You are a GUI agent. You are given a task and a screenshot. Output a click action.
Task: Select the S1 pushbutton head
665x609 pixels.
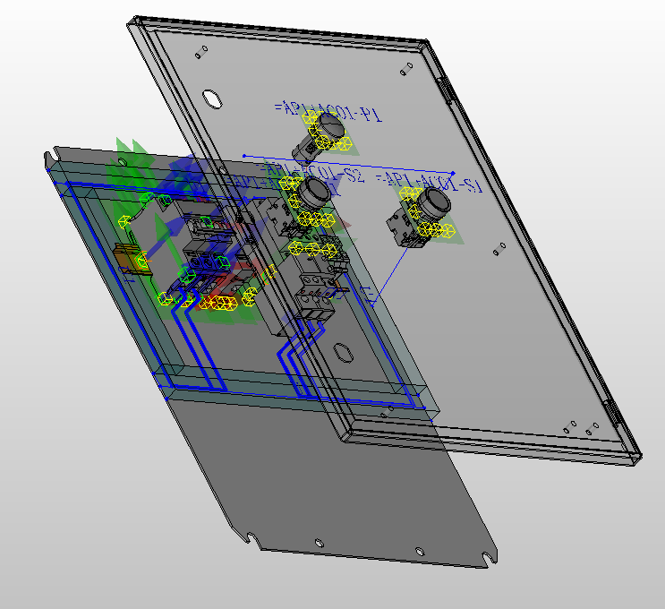point(438,206)
